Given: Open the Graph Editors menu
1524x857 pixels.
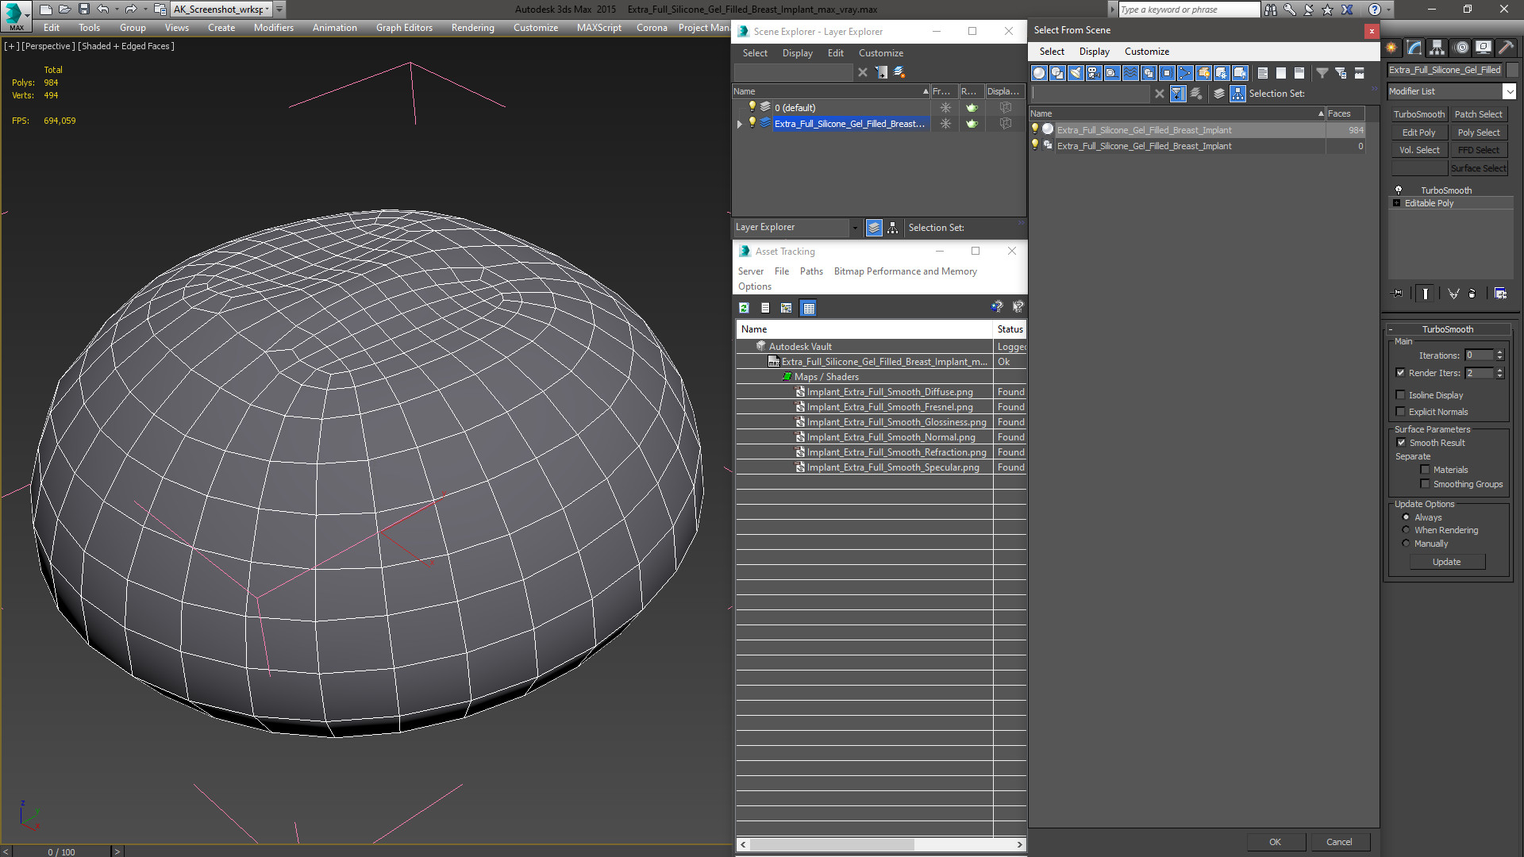Looking at the screenshot, I should click(404, 28).
